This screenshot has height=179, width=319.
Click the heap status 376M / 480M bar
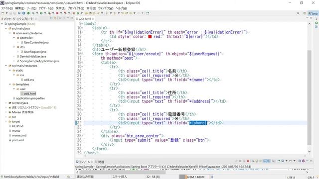tap(194, 177)
